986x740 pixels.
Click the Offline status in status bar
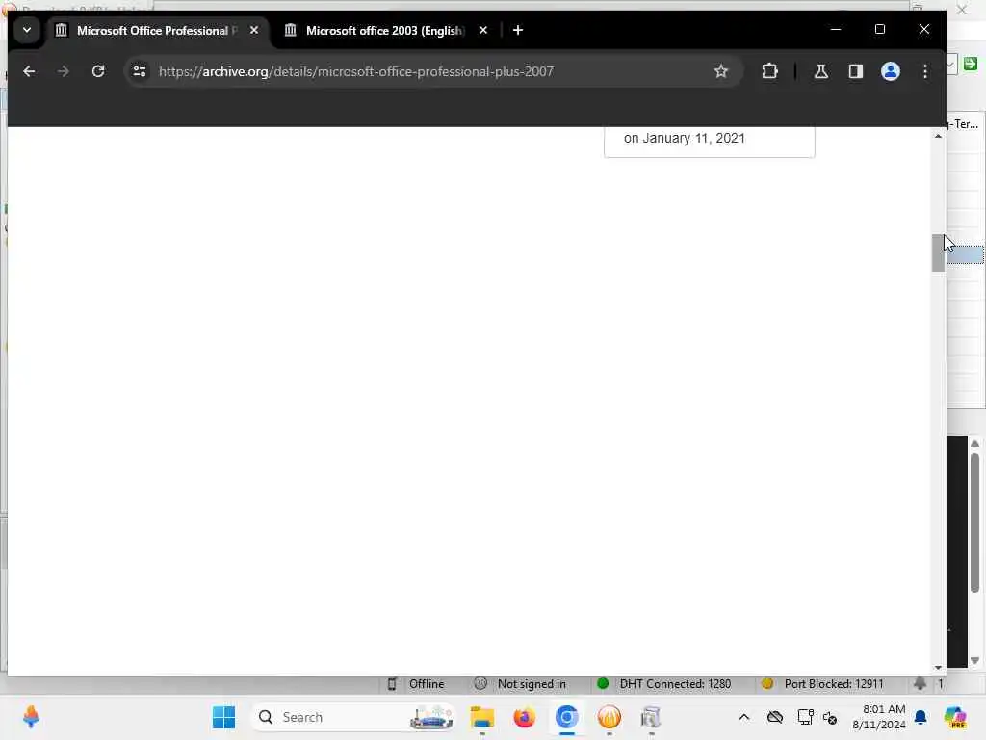427,684
